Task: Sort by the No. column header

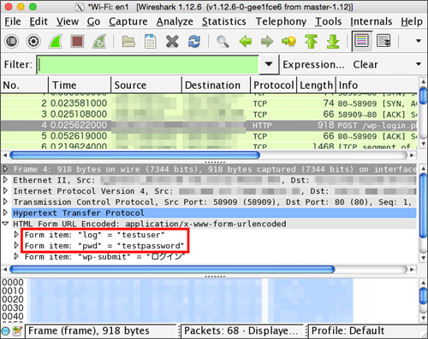Action: pyautogui.click(x=25, y=85)
